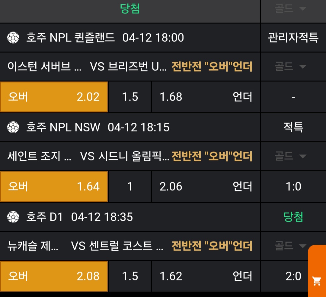326x297 pixels.
Task: Choose 언더 1.62 odds option
Action: point(206,276)
